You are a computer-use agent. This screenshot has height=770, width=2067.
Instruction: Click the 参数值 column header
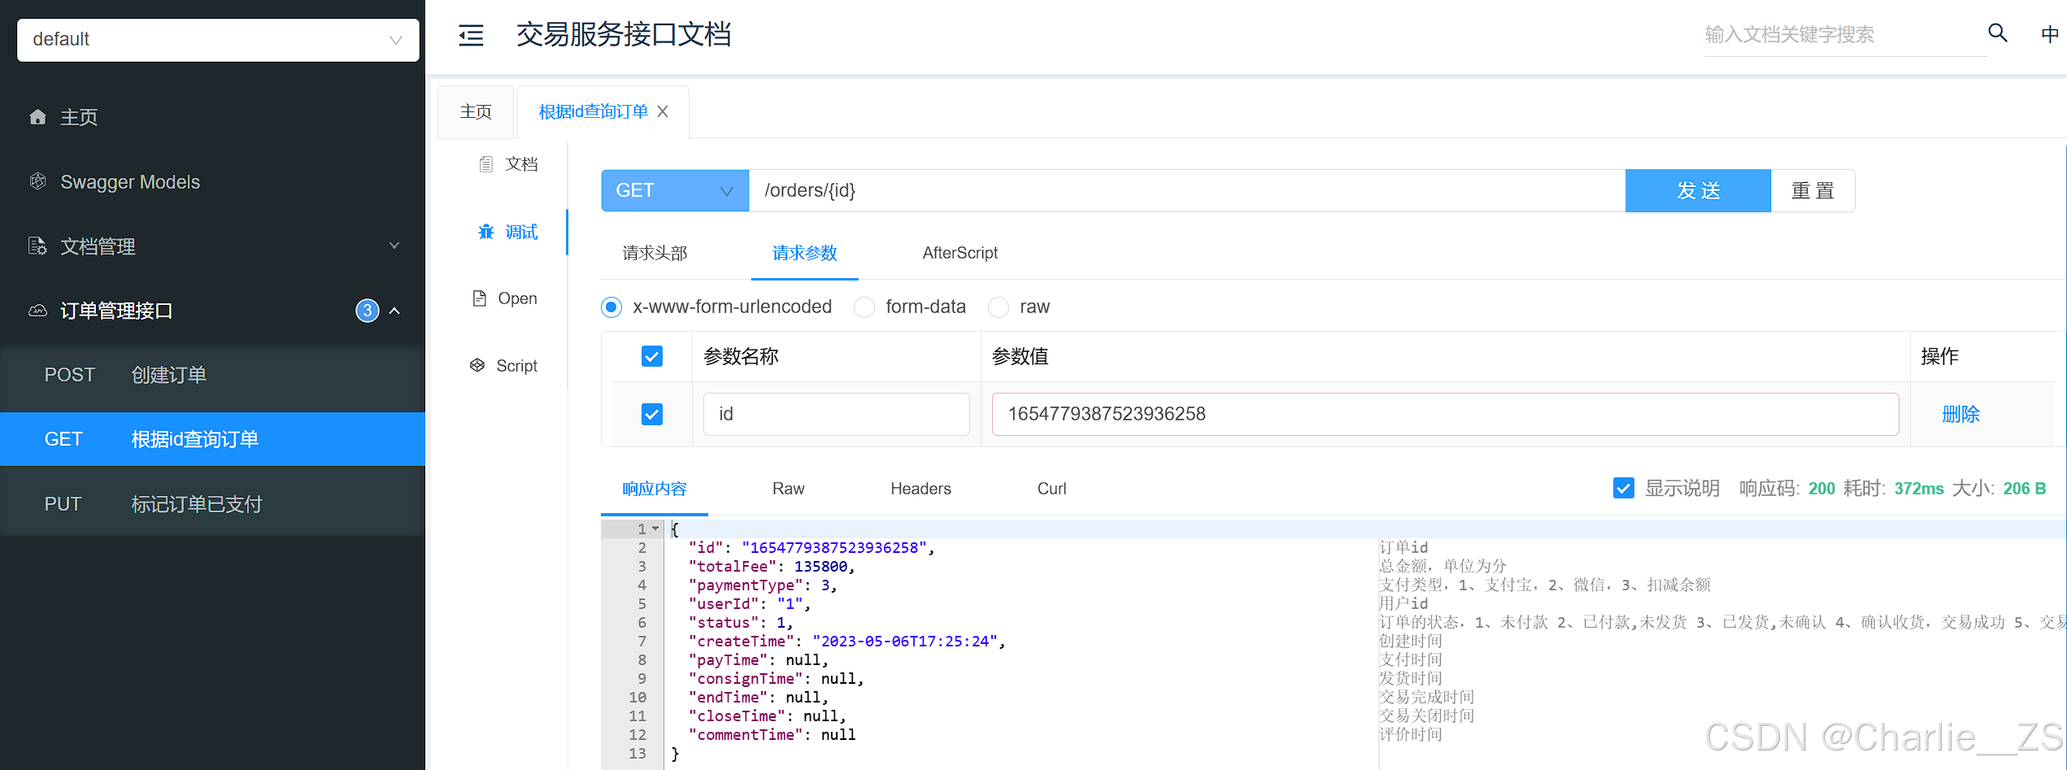[1020, 356]
